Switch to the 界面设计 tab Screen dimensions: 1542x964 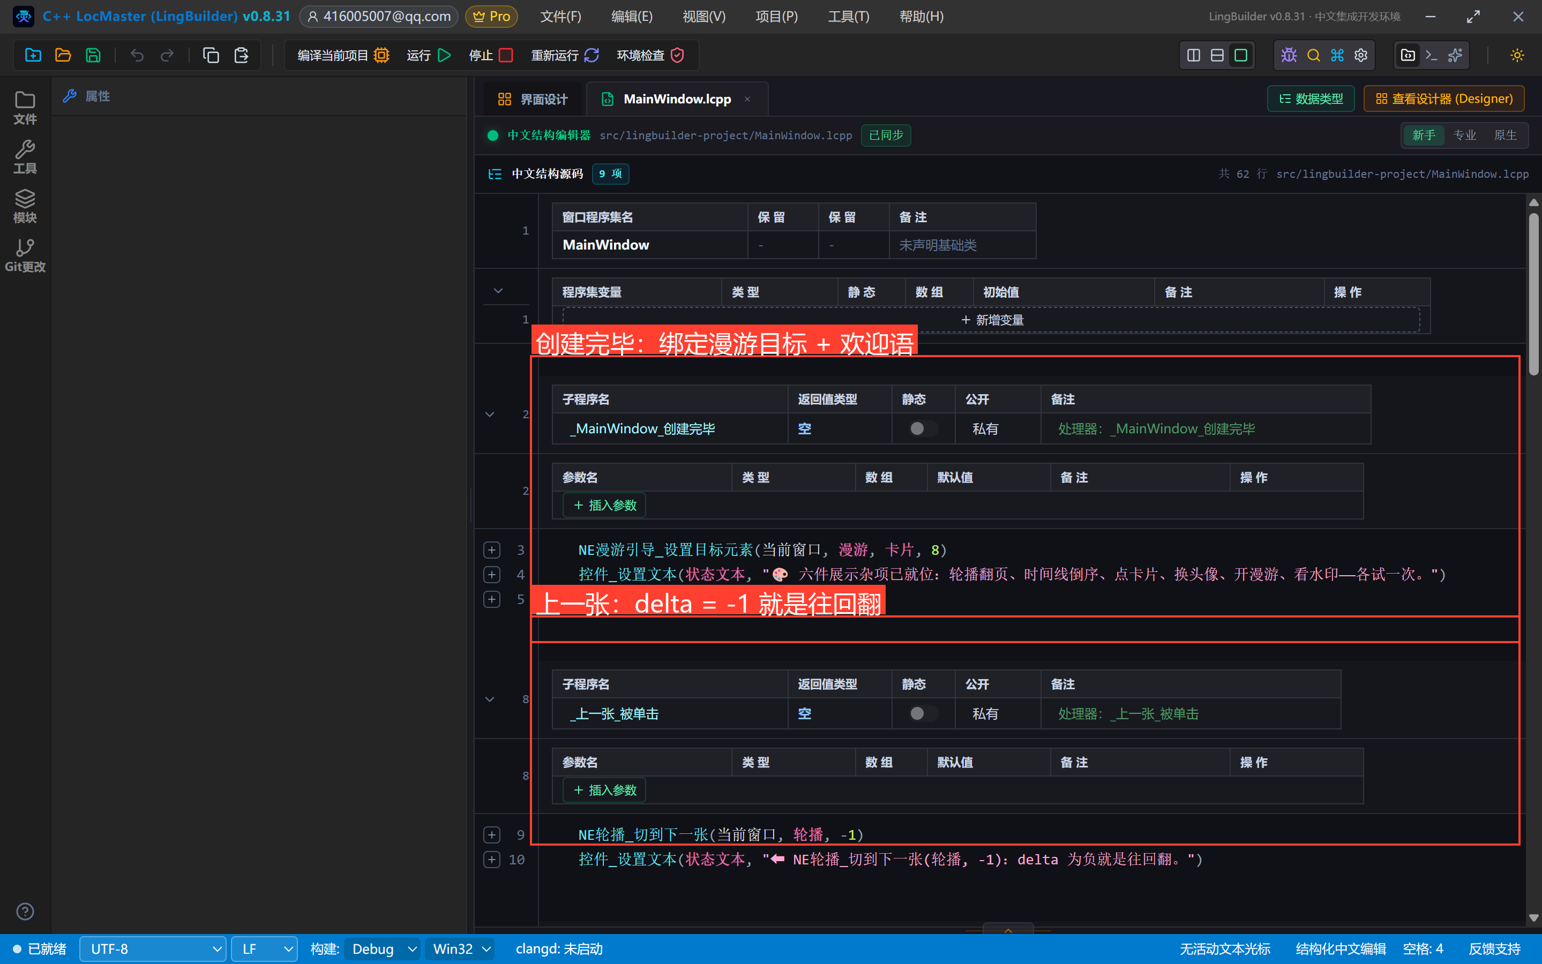coord(533,99)
